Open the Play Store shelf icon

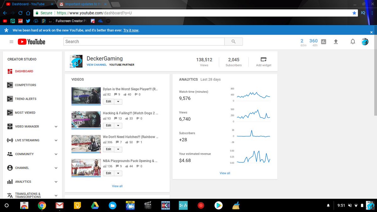(218, 205)
